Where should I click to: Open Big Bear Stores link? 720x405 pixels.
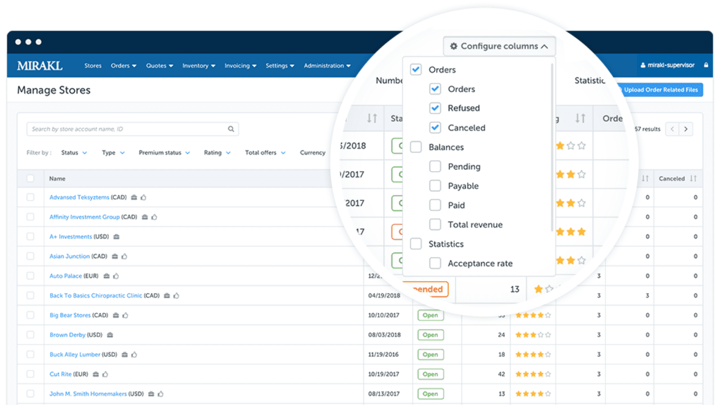[70, 315]
